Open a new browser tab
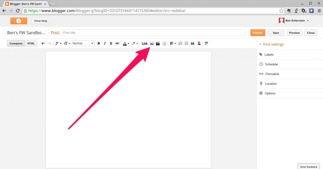Screen dimensions: 323x169 53,4
